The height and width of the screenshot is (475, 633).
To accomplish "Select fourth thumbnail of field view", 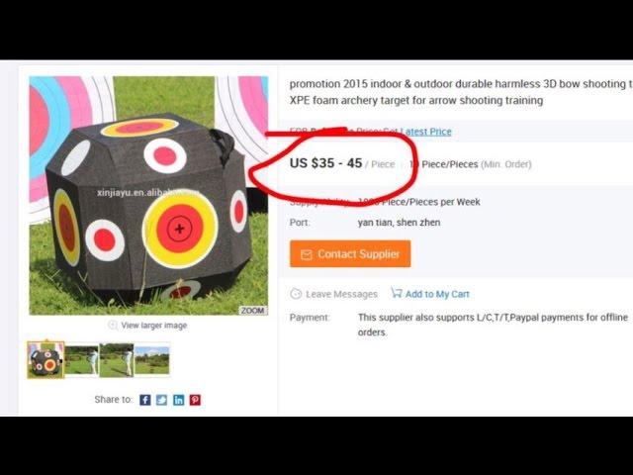I will [x=151, y=360].
